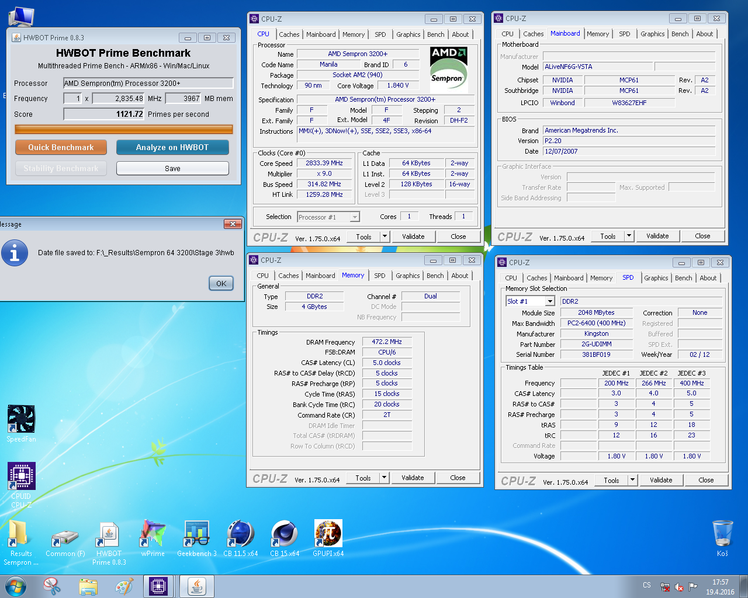Open SpeedFan desktop shortcut
The image size is (748, 598).
tap(21, 424)
